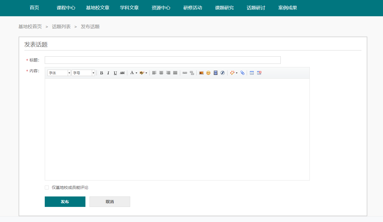The width and height of the screenshot is (383, 222).
Task: Insert video using film strip icon
Action: click(216, 73)
